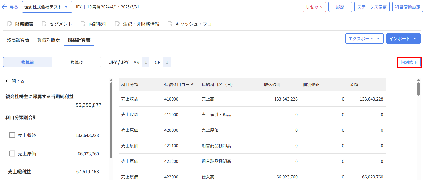This screenshot has height=180, width=425.
Task: Click the left panel vertical scrollbar
Action: pos(111,119)
